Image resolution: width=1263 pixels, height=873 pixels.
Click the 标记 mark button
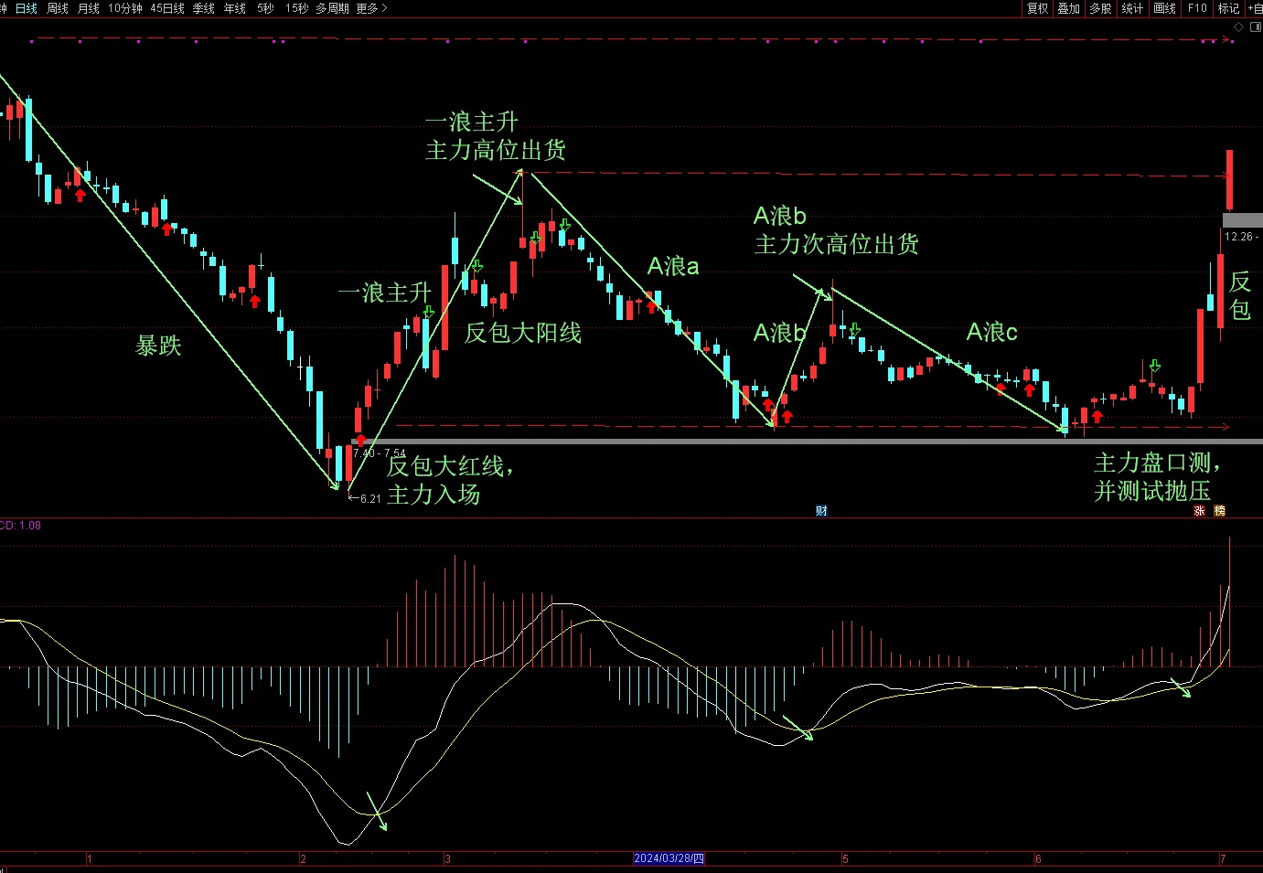coord(1228,8)
